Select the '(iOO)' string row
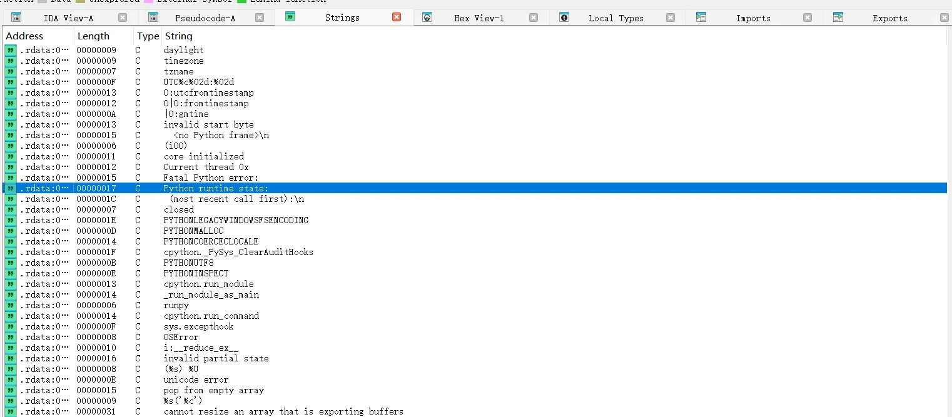This screenshot has width=952, height=417. 175,146
